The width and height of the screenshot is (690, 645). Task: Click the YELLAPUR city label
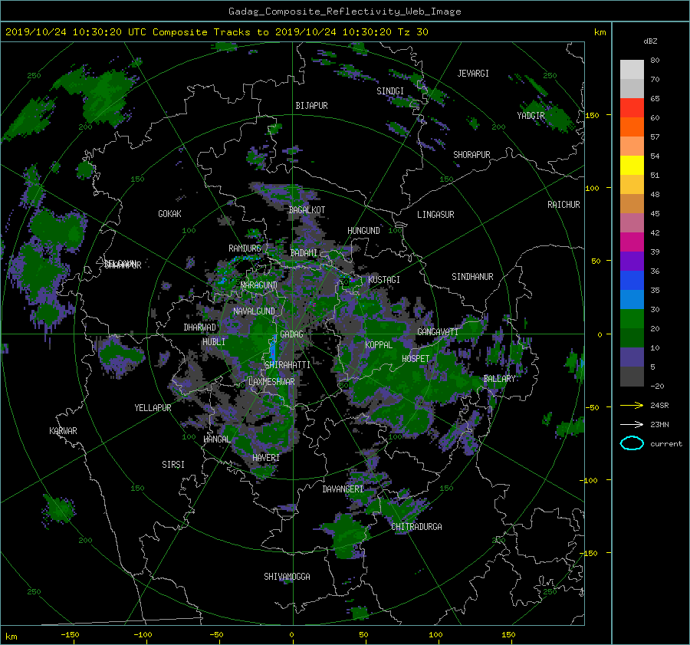point(153,408)
